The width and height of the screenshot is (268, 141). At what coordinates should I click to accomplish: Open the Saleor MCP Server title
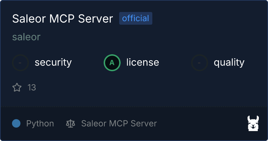click(62, 18)
